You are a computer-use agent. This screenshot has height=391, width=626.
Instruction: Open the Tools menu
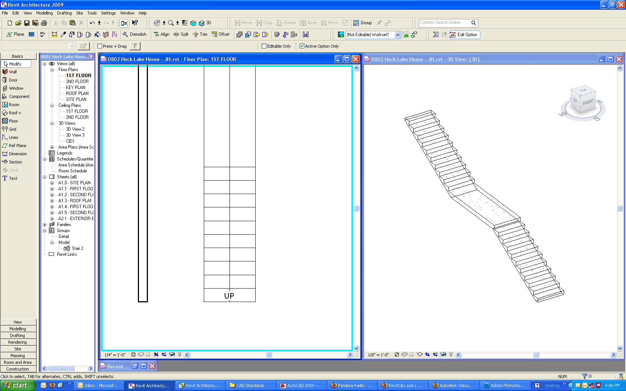92,13
